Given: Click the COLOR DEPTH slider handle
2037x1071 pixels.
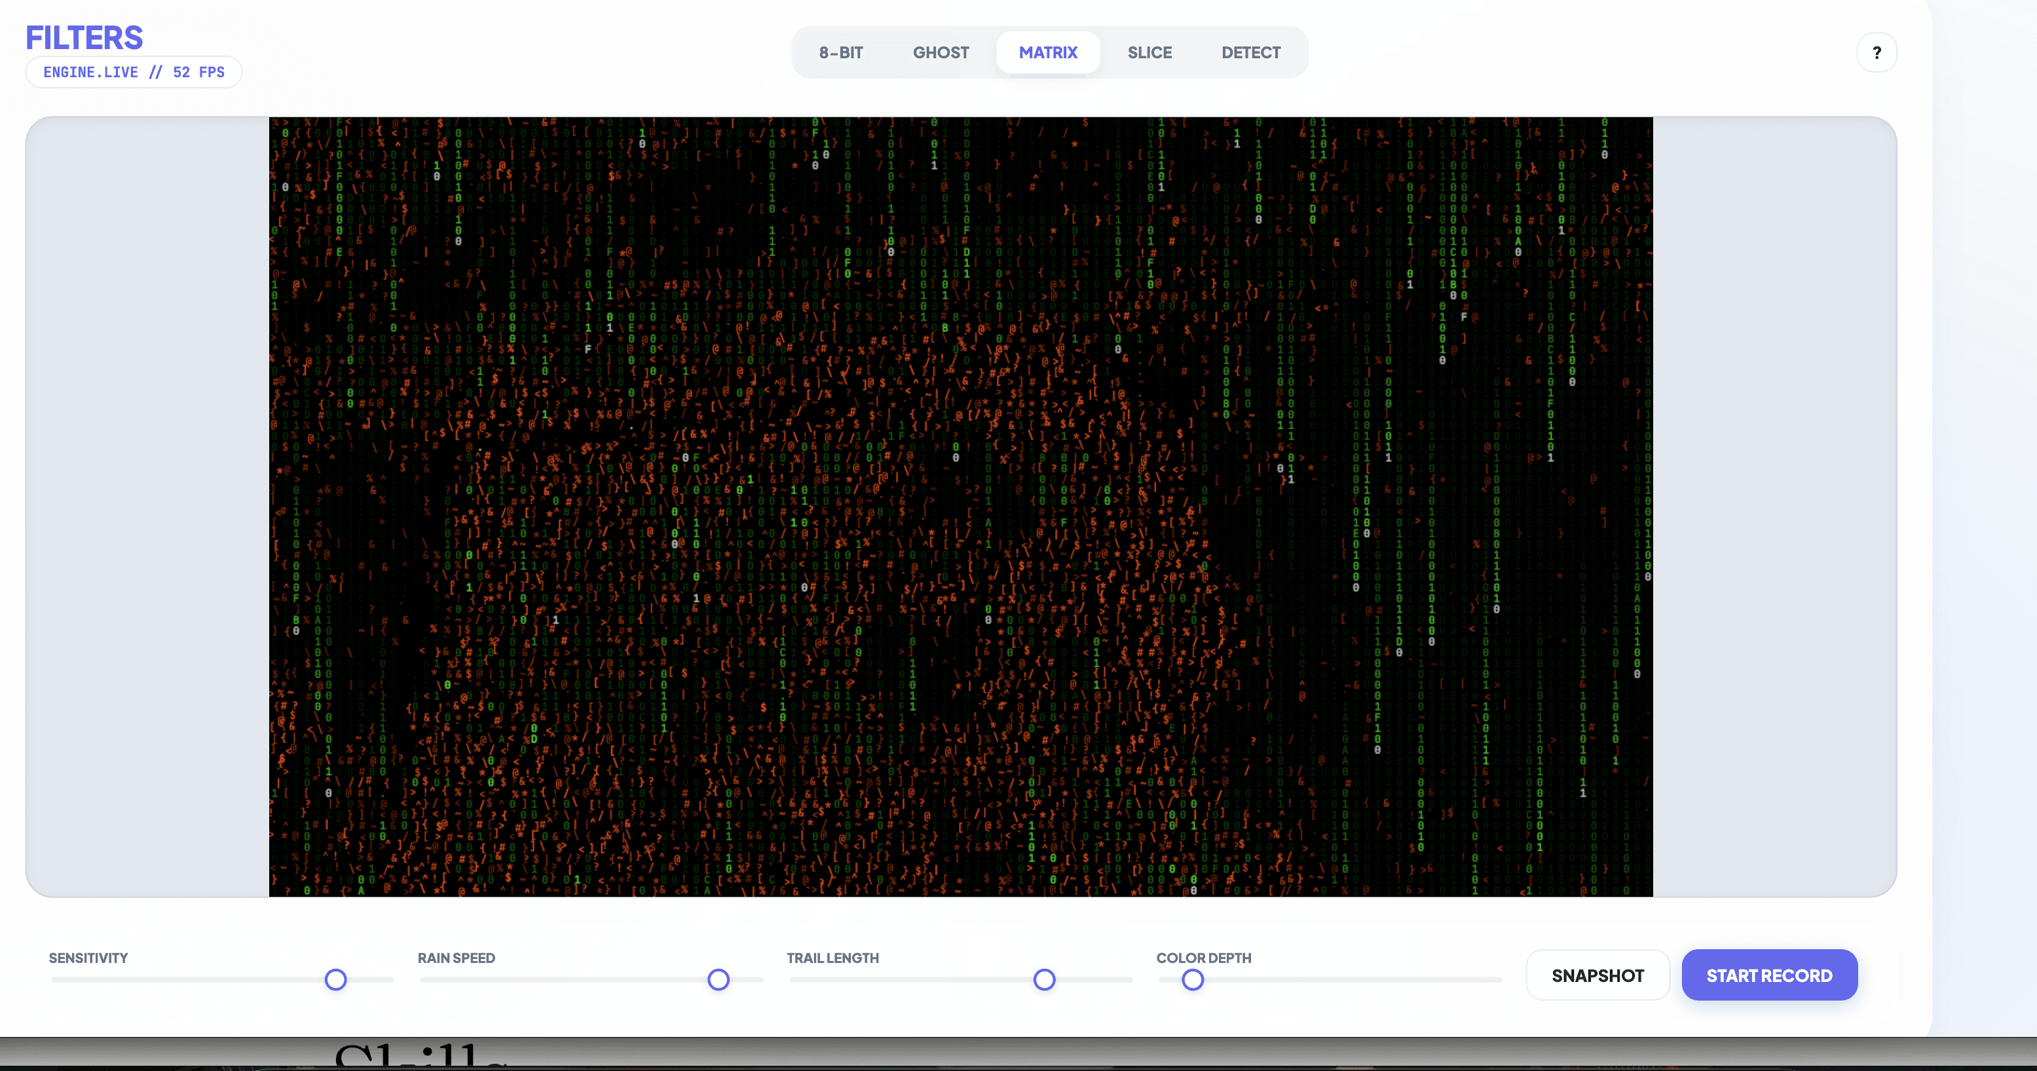Looking at the screenshot, I should (x=1193, y=980).
